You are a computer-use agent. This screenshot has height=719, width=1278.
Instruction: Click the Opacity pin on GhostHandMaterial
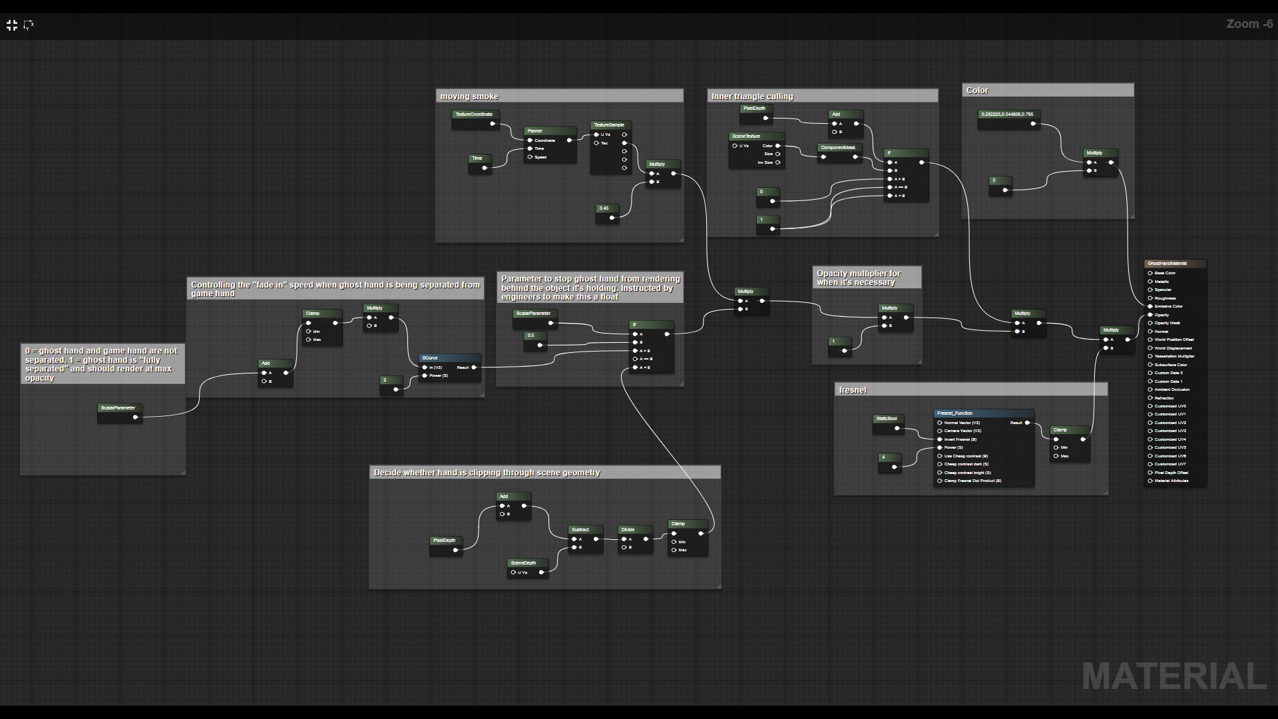coord(1150,315)
